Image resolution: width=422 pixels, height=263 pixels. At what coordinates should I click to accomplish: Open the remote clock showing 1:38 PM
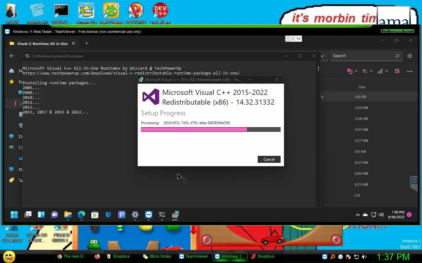396,215
